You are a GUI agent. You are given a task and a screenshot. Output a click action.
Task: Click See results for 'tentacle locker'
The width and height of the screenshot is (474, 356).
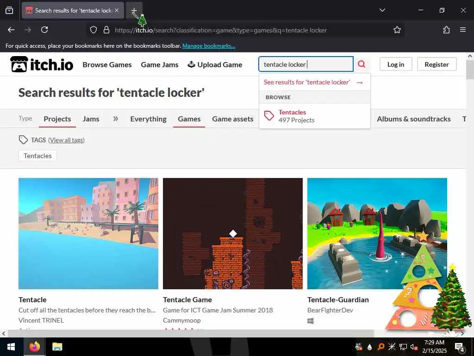pyautogui.click(x=314, y=82)
